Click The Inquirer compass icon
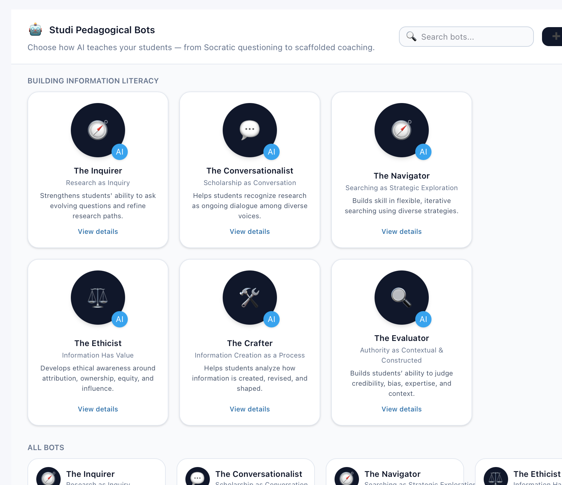 (x=98, y=130)
